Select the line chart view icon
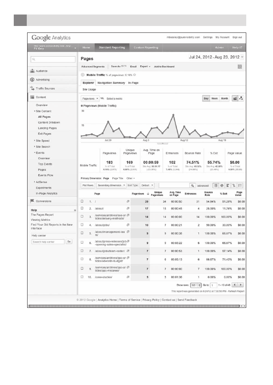This screenshot has height=385, width=273. click(x=235, y=98)
